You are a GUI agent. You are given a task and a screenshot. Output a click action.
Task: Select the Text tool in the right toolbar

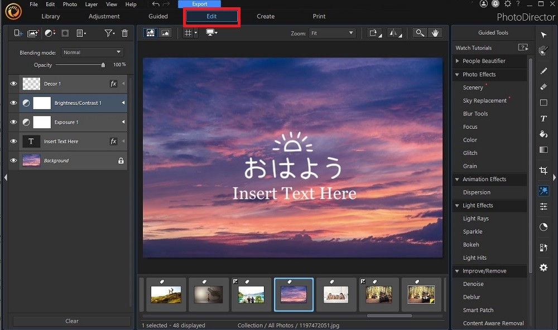click(543, 118)
